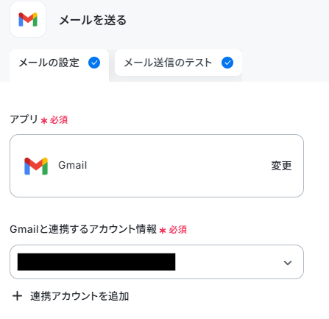
Task: Click the Gmailと連携するアカウント情報 label
Action: (x=83, y=229)
